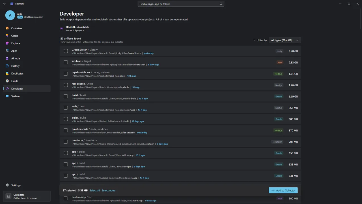Screen dimensions: 362x204
Task: Click the Add to Collector button
Action: pyautogui.click(x=283, y=190)
